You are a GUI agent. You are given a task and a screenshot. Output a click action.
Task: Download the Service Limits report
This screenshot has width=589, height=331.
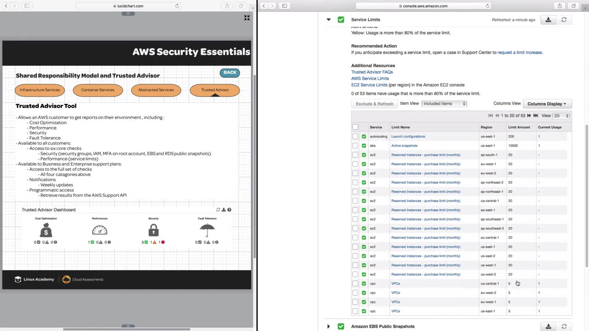(548, 20)
